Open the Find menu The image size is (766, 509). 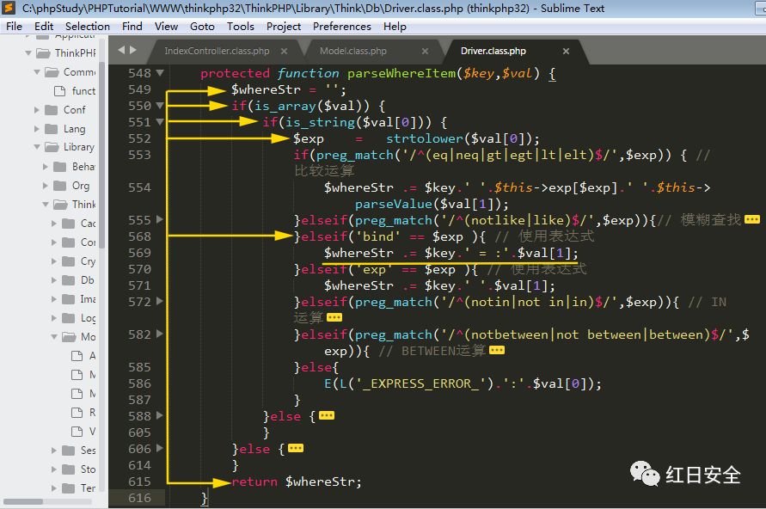point(132,27)
